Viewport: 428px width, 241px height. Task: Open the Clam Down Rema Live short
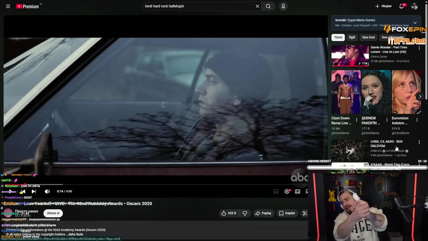click(x=346, y=92)
